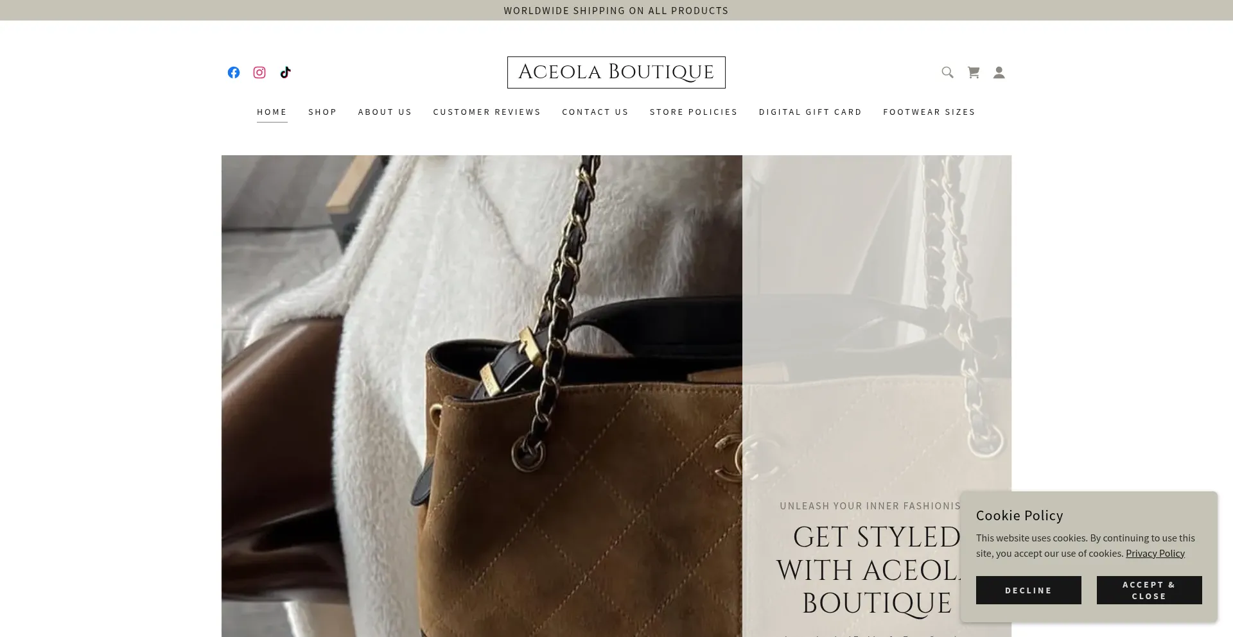This screenshot has height=637, width=1233.
Task: Open the Privacy Policy link
Action: coord(1155,553)
